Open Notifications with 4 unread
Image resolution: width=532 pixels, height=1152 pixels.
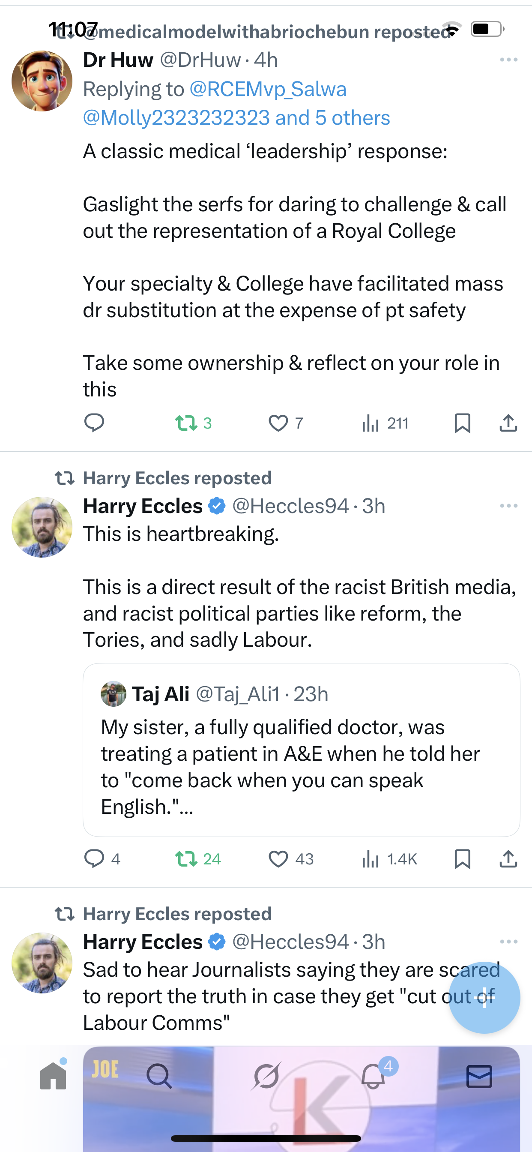[373, 1076]
